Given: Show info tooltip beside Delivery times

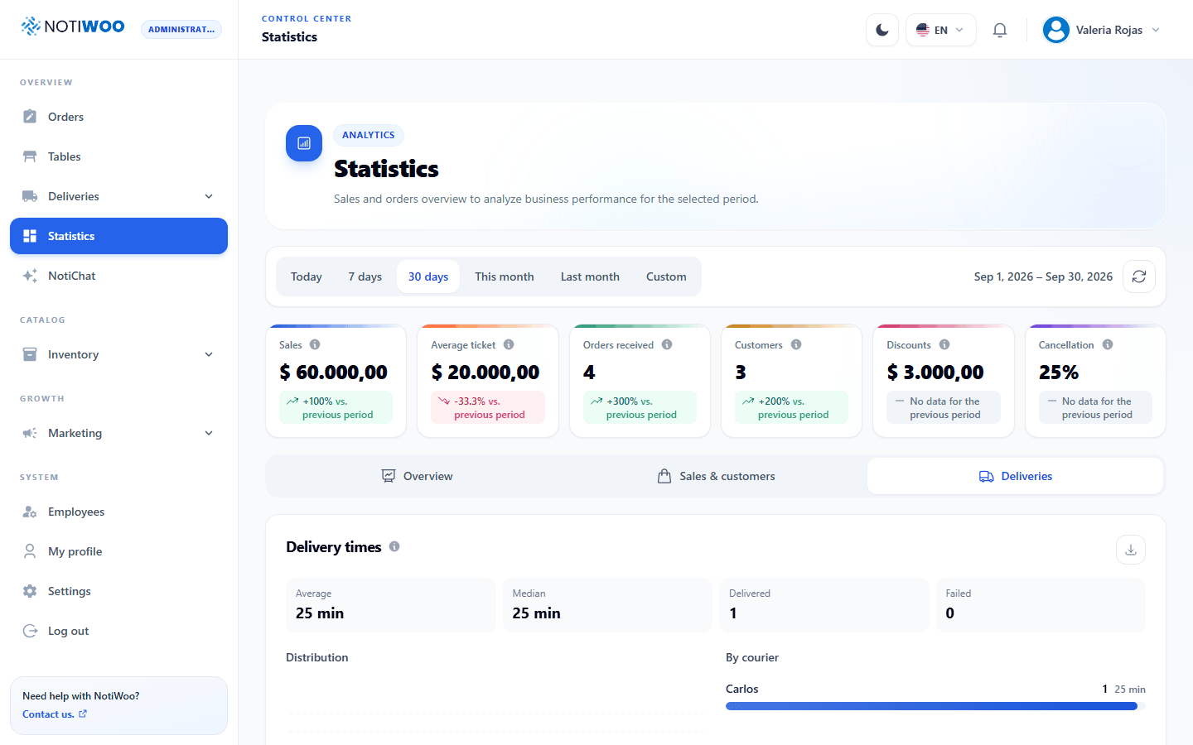Looking at the screenshot, I should [394, 546].
